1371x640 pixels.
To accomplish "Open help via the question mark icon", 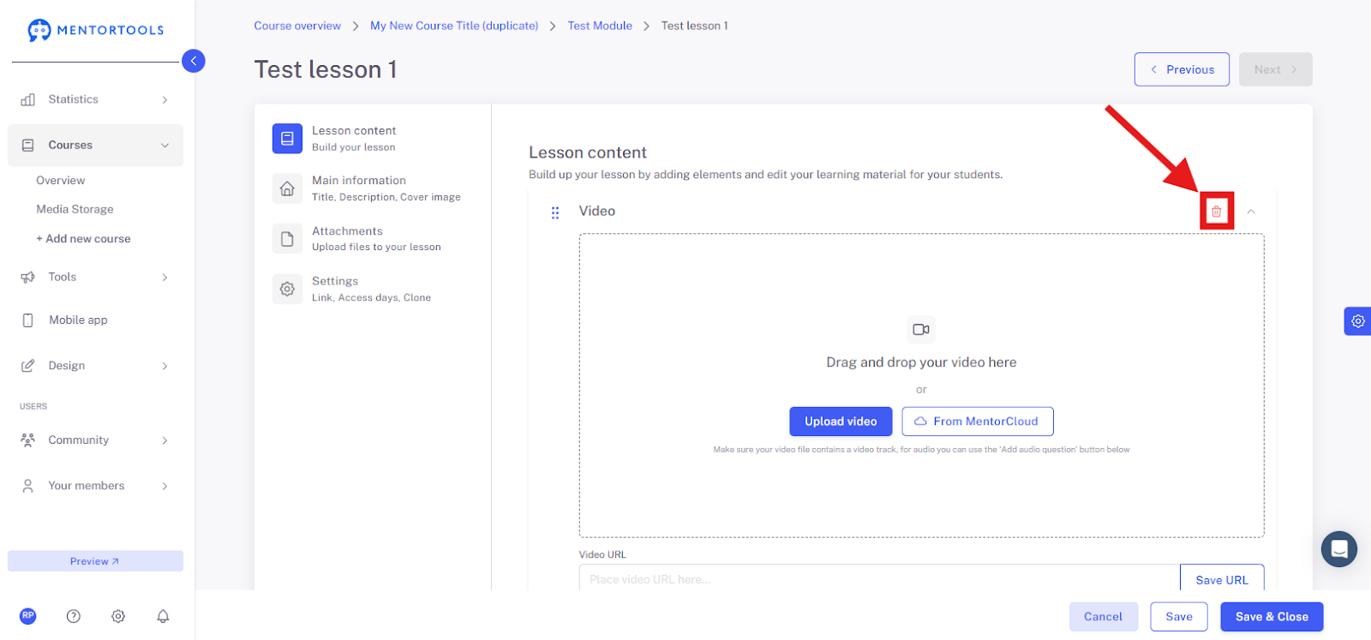I will [74, 616].
